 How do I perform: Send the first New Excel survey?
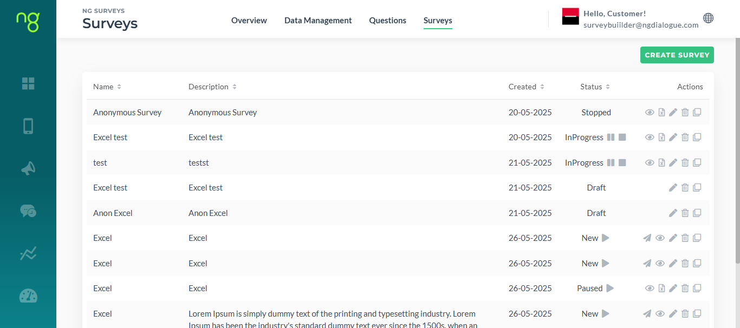point(647,238)
